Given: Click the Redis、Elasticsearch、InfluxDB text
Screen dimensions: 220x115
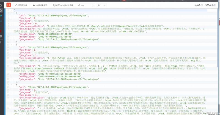Looking at the screenshot, I should [x=45, y=69].
